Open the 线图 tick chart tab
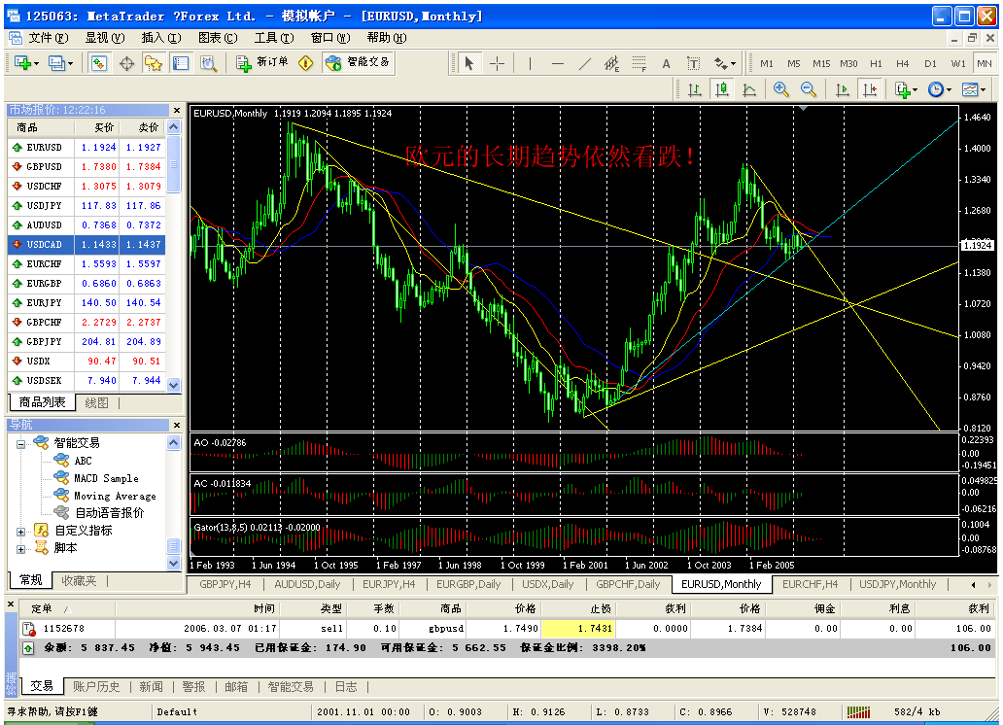This screenshot has height=725, width=1003. click(x=96, y=403)
